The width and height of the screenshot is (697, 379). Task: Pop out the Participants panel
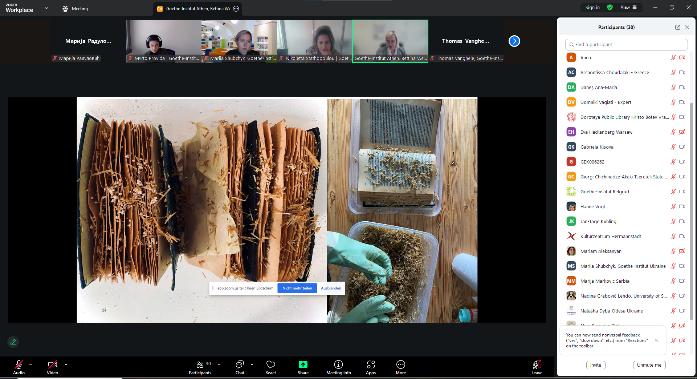coord(677,27)
